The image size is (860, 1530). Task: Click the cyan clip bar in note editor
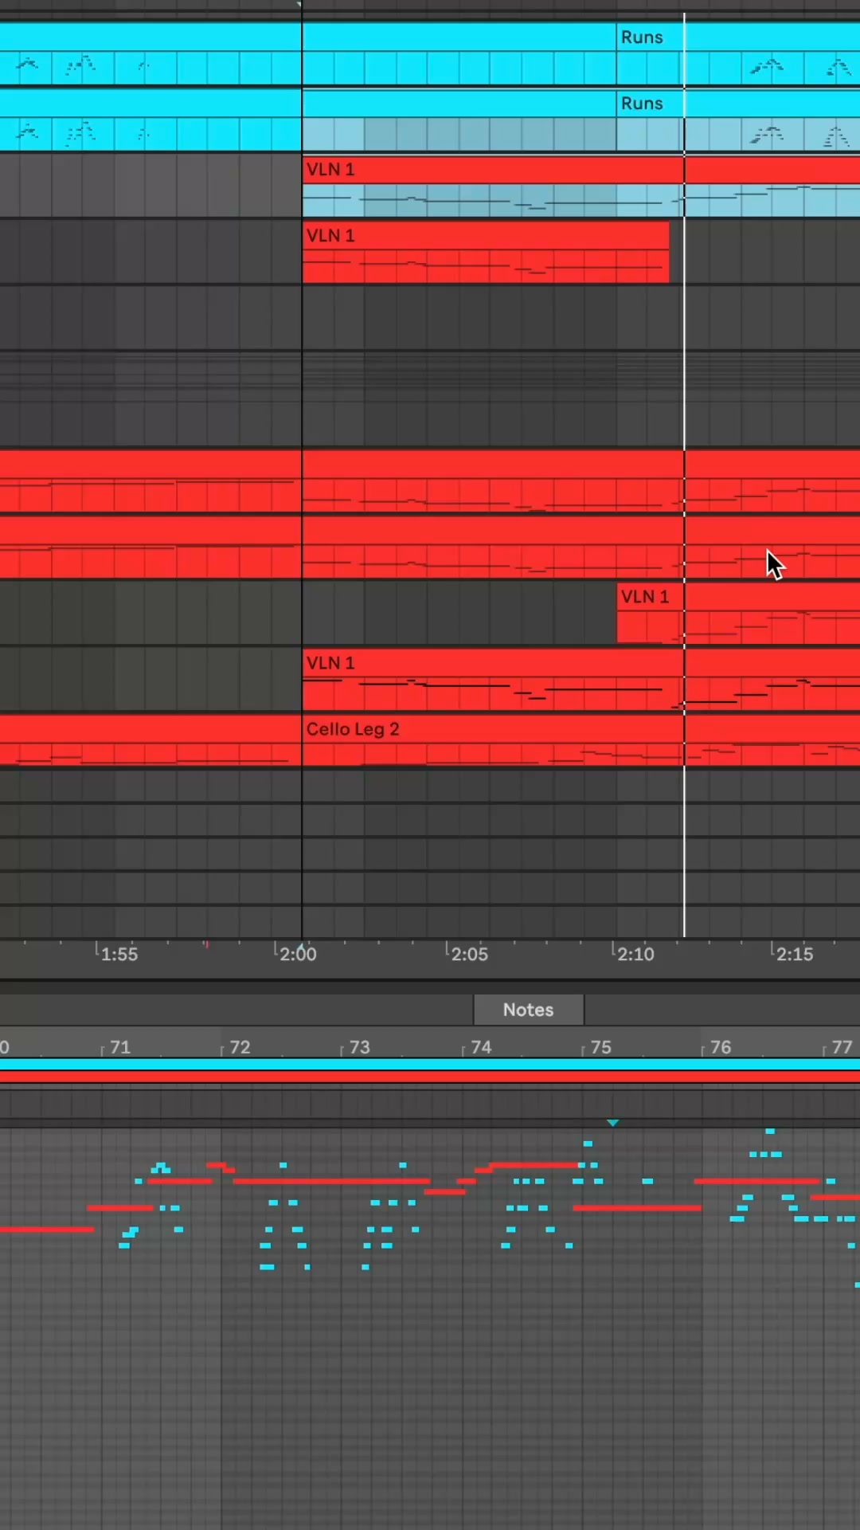[x=430, y=1065]
